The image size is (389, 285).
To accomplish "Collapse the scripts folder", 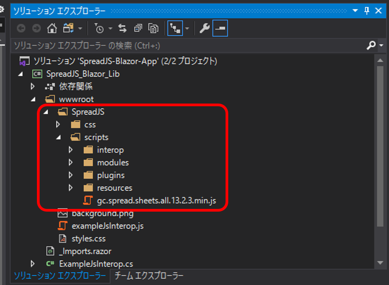I will [59, 137].
